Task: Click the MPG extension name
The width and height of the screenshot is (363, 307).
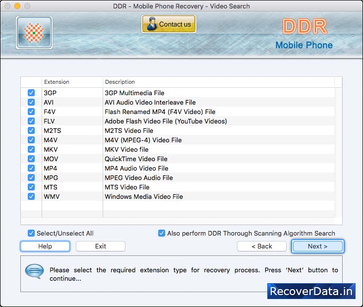Action: [x=51, y=178]
